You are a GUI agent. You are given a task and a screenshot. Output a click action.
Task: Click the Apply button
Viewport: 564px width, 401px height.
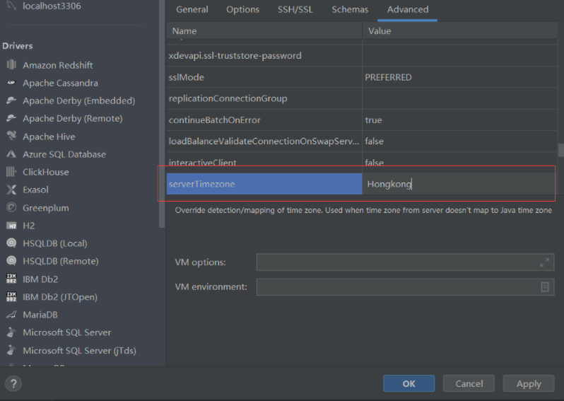[529, 384]
